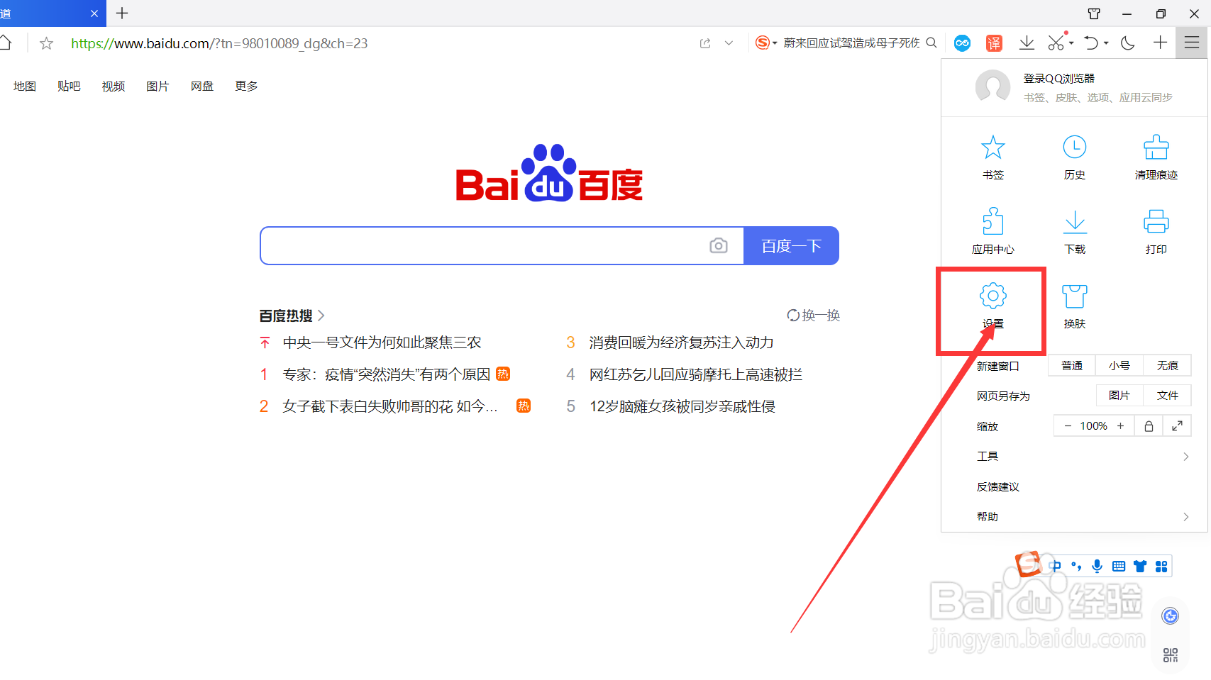1211x680 pixels.
Task: Click the blue infinity extension icon
Action: coord(962,43)
